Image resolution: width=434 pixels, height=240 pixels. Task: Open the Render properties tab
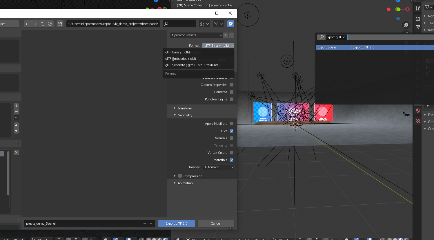(x=418, y=19)
